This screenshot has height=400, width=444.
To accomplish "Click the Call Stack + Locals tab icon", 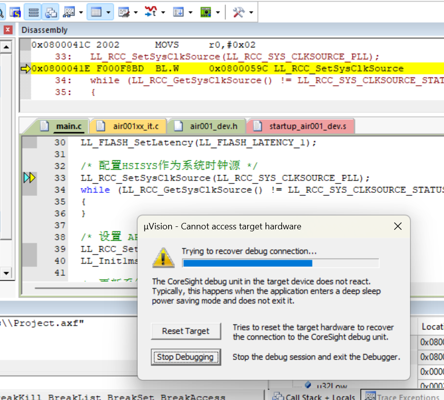I will click(278, 397).
